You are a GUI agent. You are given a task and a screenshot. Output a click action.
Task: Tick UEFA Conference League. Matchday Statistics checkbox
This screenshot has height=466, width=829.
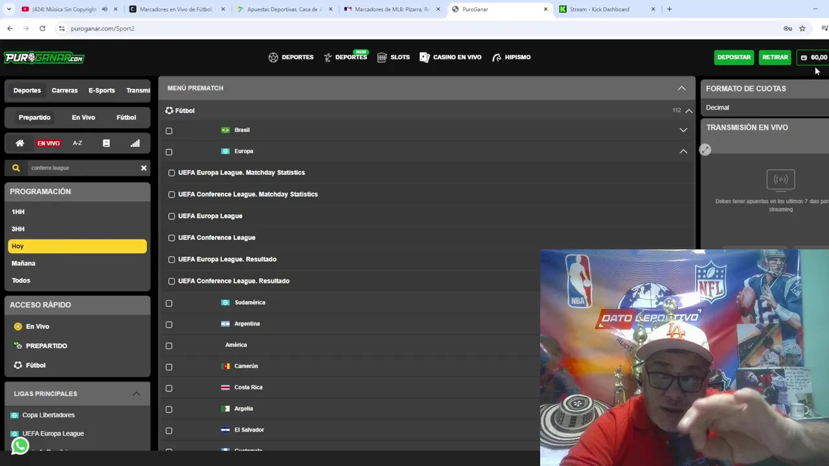click(172, 194)
